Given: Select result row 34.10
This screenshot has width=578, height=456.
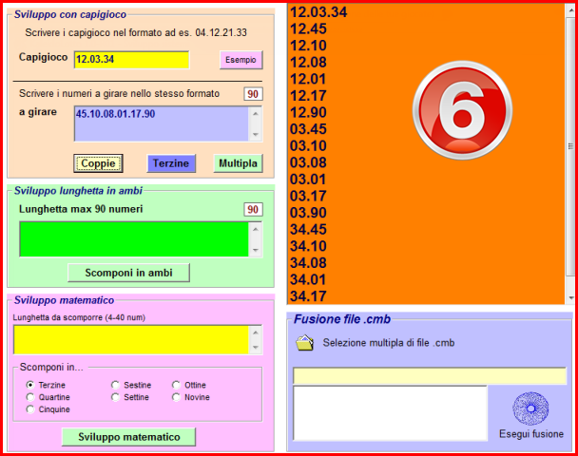Looking at the screenshot, I should pos(308,246).
